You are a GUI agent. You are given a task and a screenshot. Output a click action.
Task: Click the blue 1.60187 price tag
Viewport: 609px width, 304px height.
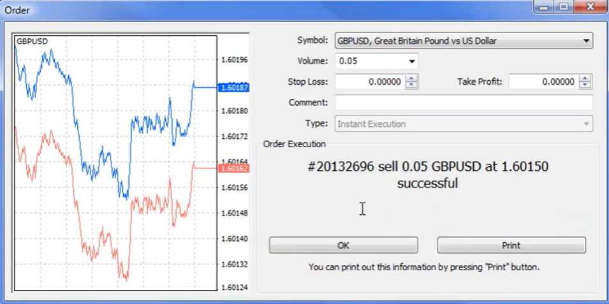pos(233,87)
